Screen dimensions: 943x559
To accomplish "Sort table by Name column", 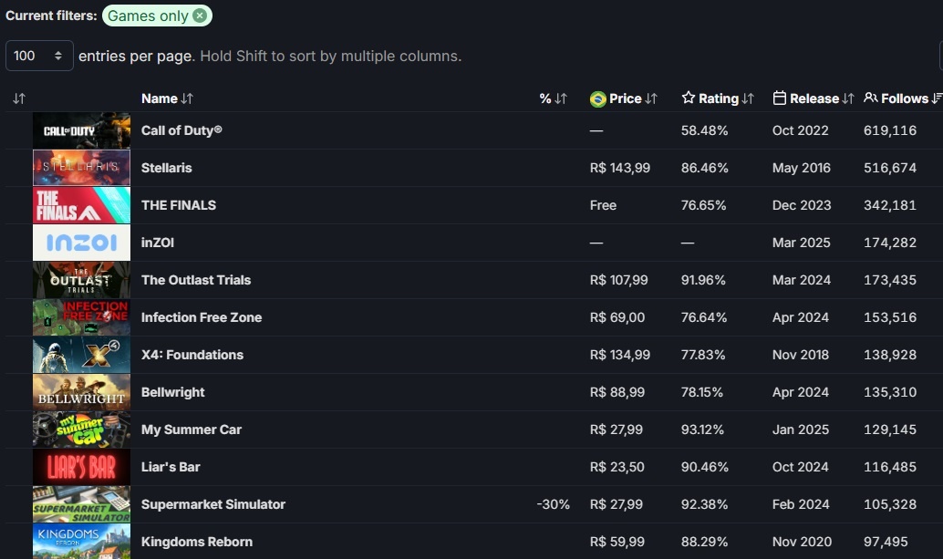I will tap(167, 98).
